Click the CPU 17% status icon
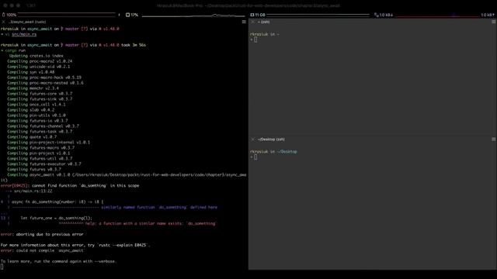 coord(127,15)
